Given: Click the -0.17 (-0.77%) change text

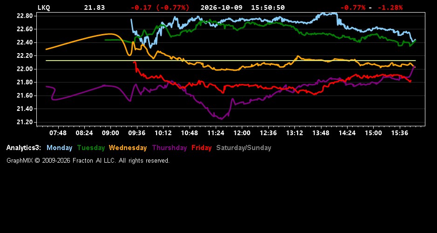Looking at the screenshot, I should click(x=160, y=8).
